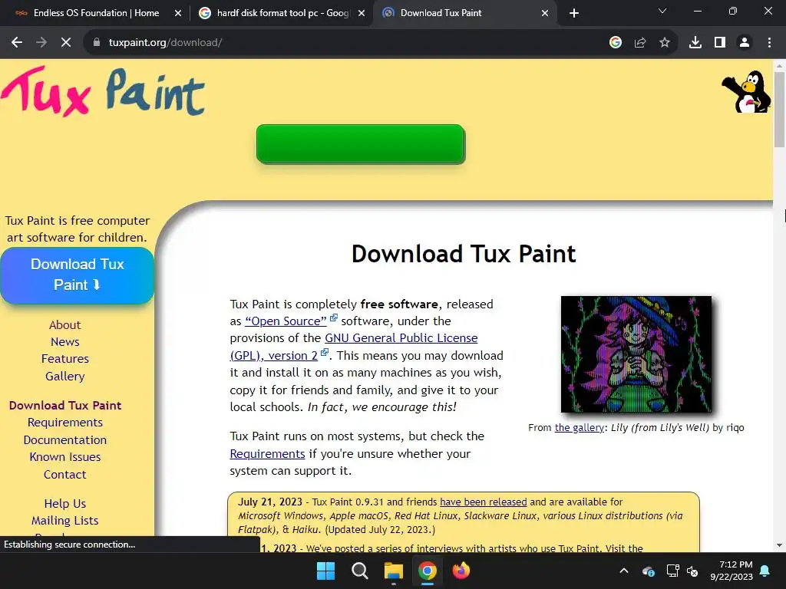Click the blue Download Tux Paint button
786x589 pixels.
click(78, 275)
